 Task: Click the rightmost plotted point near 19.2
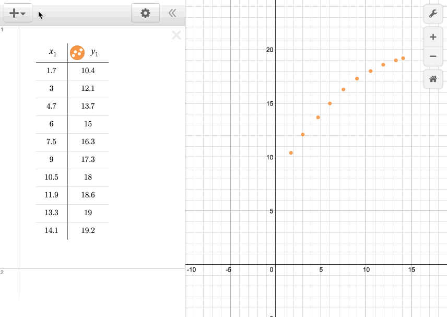click(x=403, y=58)
